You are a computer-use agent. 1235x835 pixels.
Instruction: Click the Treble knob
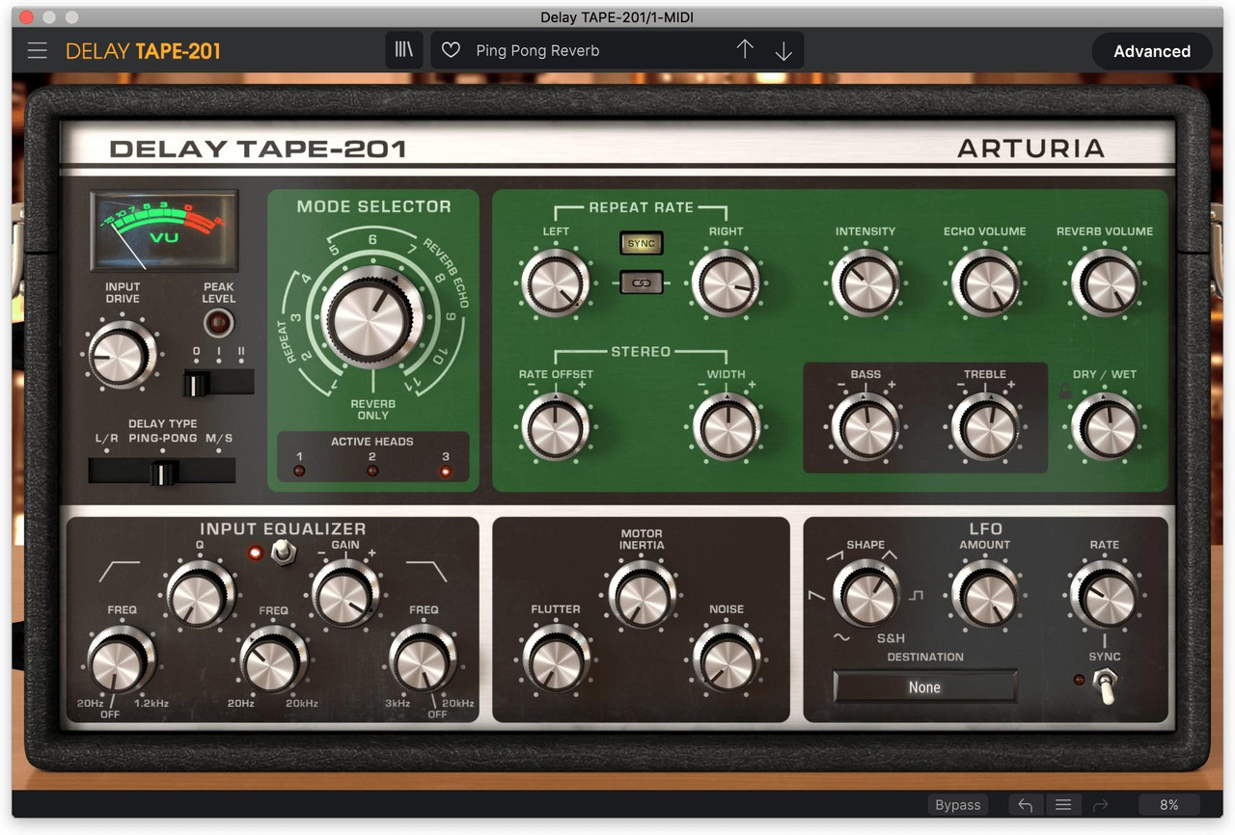(x=985, y=427)
